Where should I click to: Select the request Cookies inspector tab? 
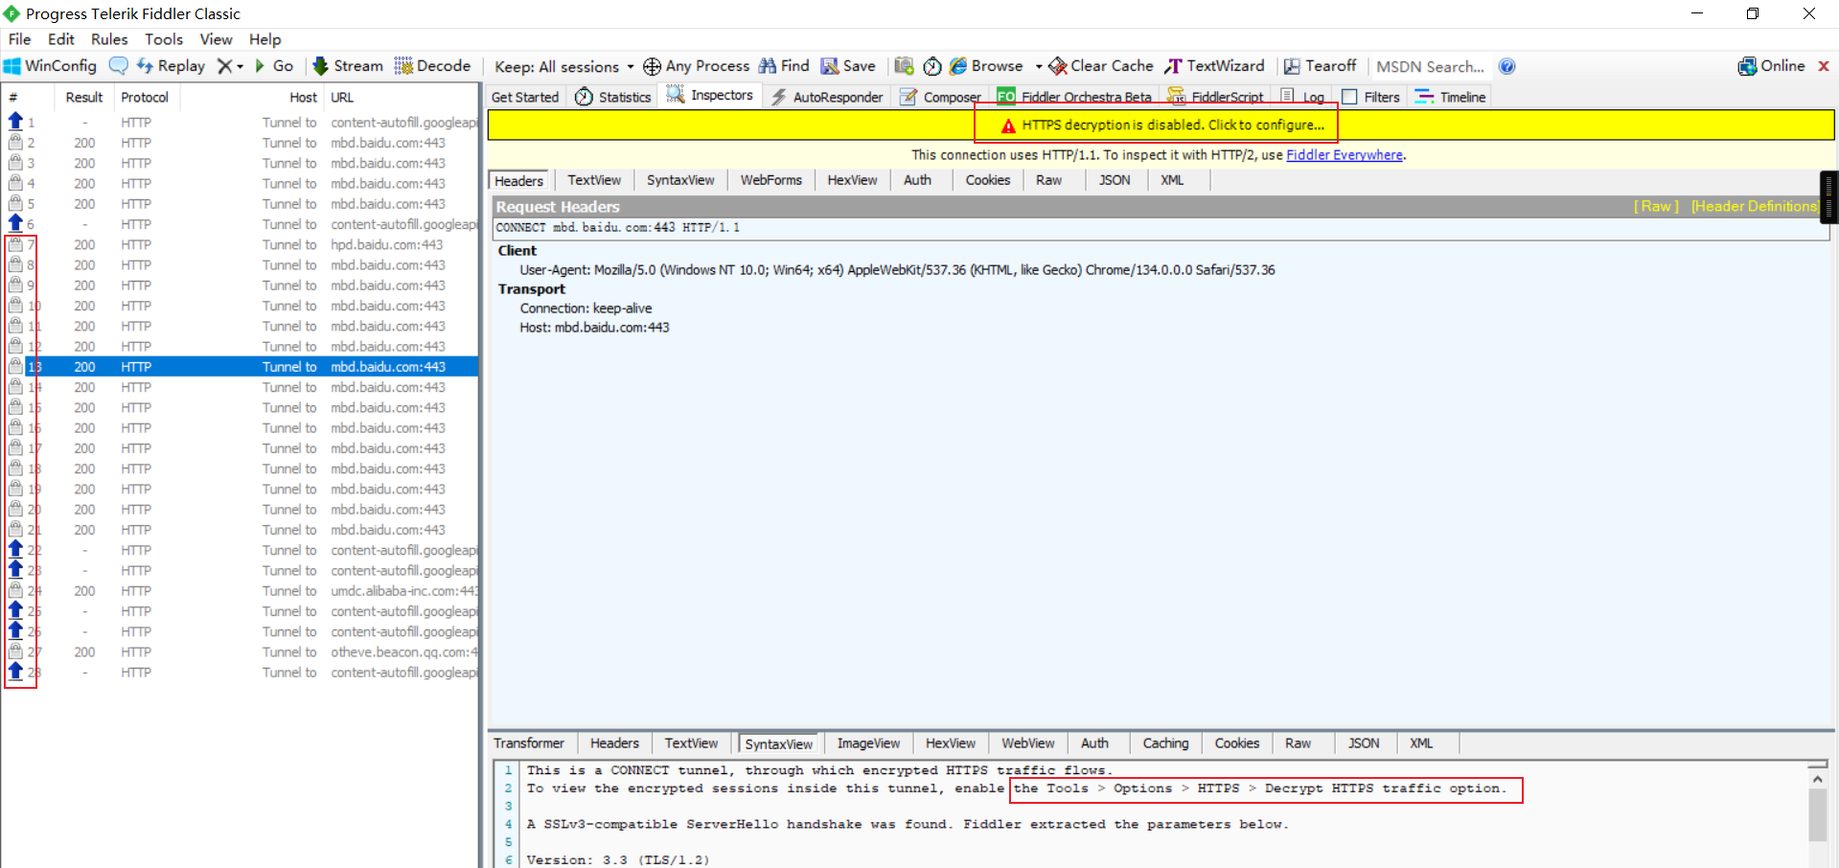(x=988, y=180)
